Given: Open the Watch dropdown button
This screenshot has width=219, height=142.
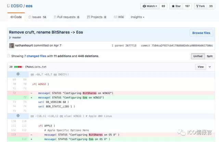Looking at the screenshot, I should click(150, 6).
